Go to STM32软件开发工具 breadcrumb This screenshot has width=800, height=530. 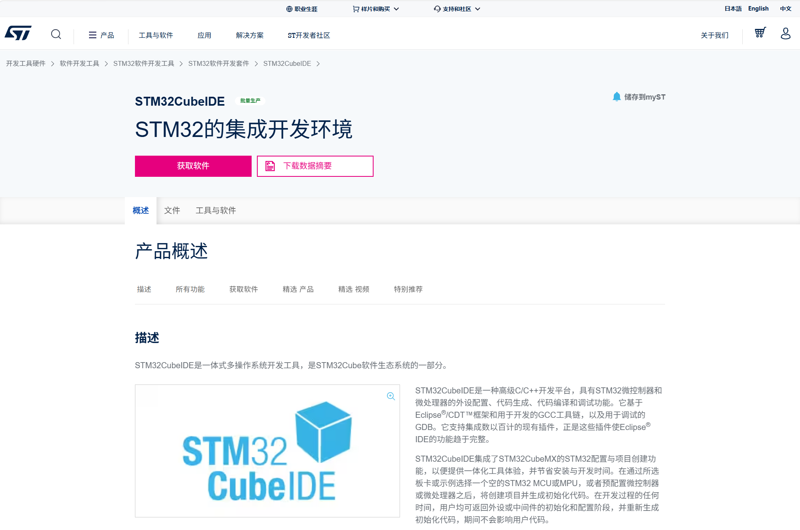[x=143, y=64]
